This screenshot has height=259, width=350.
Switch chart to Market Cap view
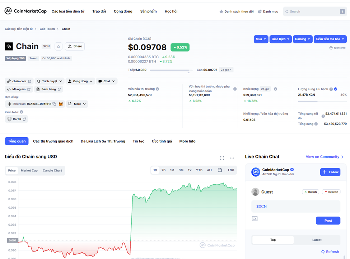(29, 171)
